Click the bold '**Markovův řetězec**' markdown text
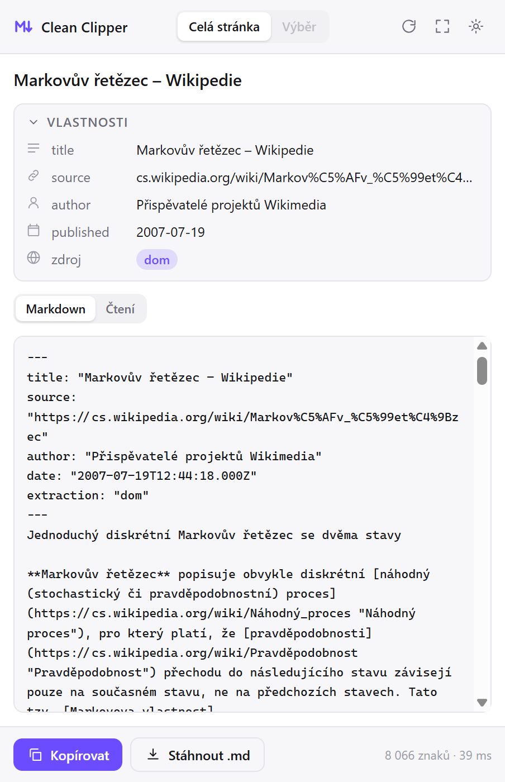Viewport: 505px width, 782px height. pos(99,574)
